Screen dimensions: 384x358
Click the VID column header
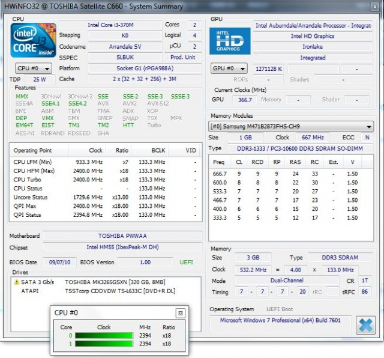pyautogui.click(x=184, y=151)
